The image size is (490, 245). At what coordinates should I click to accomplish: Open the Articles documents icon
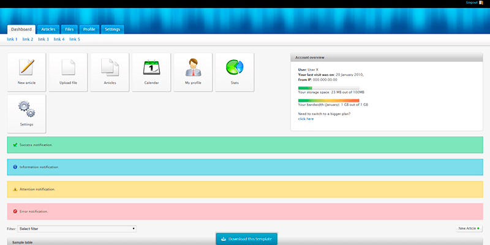[x=110, y=67]
